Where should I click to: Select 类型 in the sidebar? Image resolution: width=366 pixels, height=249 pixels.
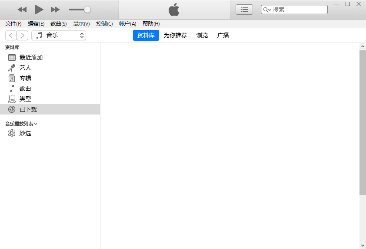50,99
